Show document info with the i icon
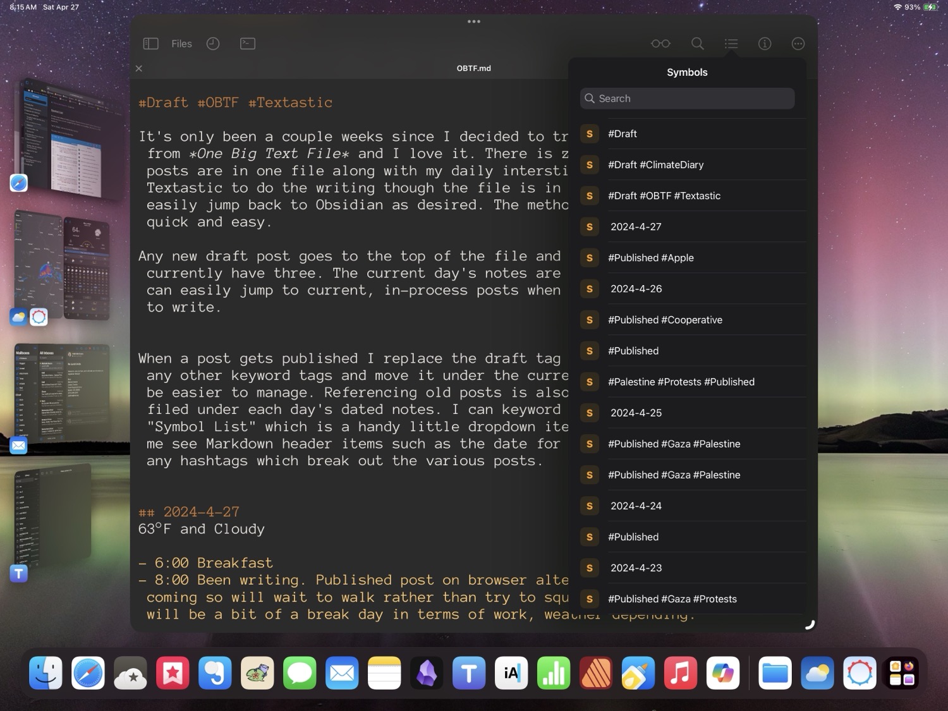This screenshot has width=948, height=711. (764, 43)
